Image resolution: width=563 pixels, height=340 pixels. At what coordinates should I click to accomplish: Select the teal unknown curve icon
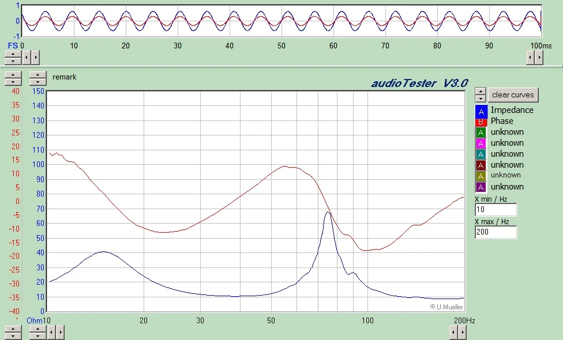[482, 154]
